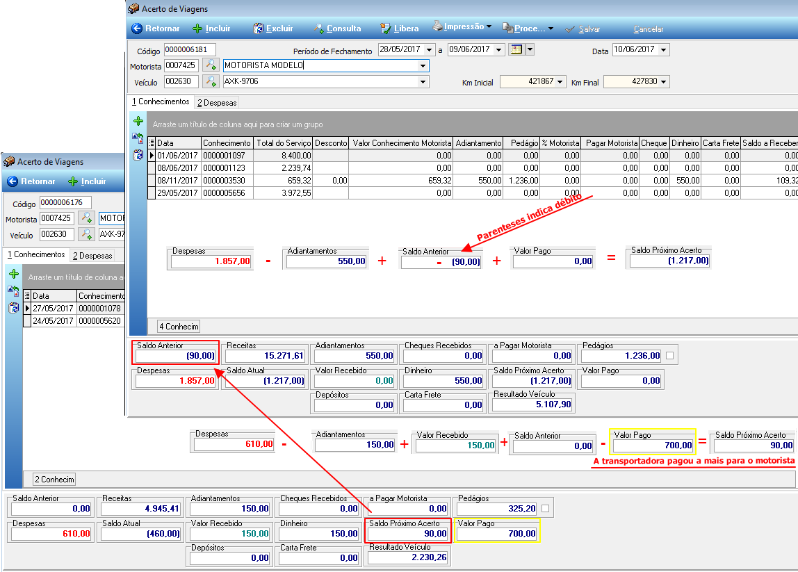Click the Veículo search icon in front window

click(x=210, y=81)
